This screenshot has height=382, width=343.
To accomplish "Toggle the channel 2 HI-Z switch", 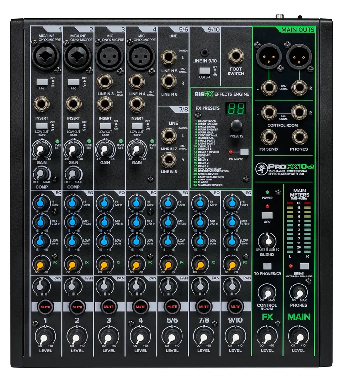I will point(74,82).
